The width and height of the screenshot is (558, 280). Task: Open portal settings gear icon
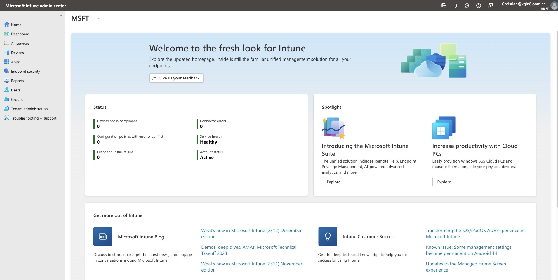(467, 6)
